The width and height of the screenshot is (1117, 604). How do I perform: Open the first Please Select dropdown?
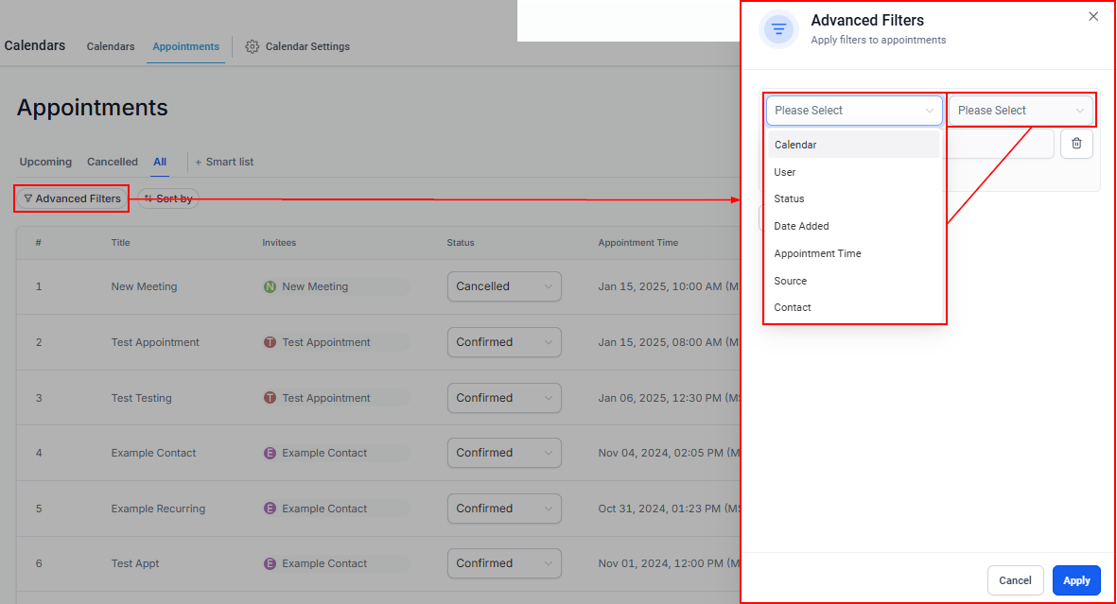click(x=853, y=111)
